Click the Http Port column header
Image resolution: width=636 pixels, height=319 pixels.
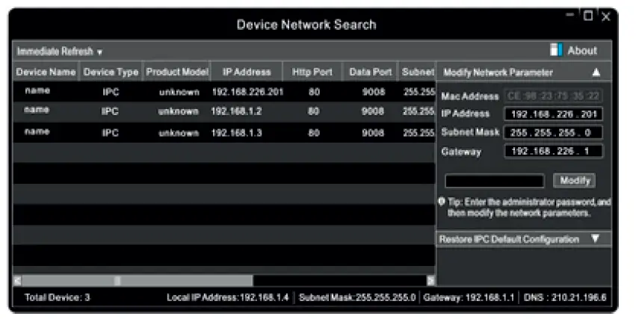313,72
